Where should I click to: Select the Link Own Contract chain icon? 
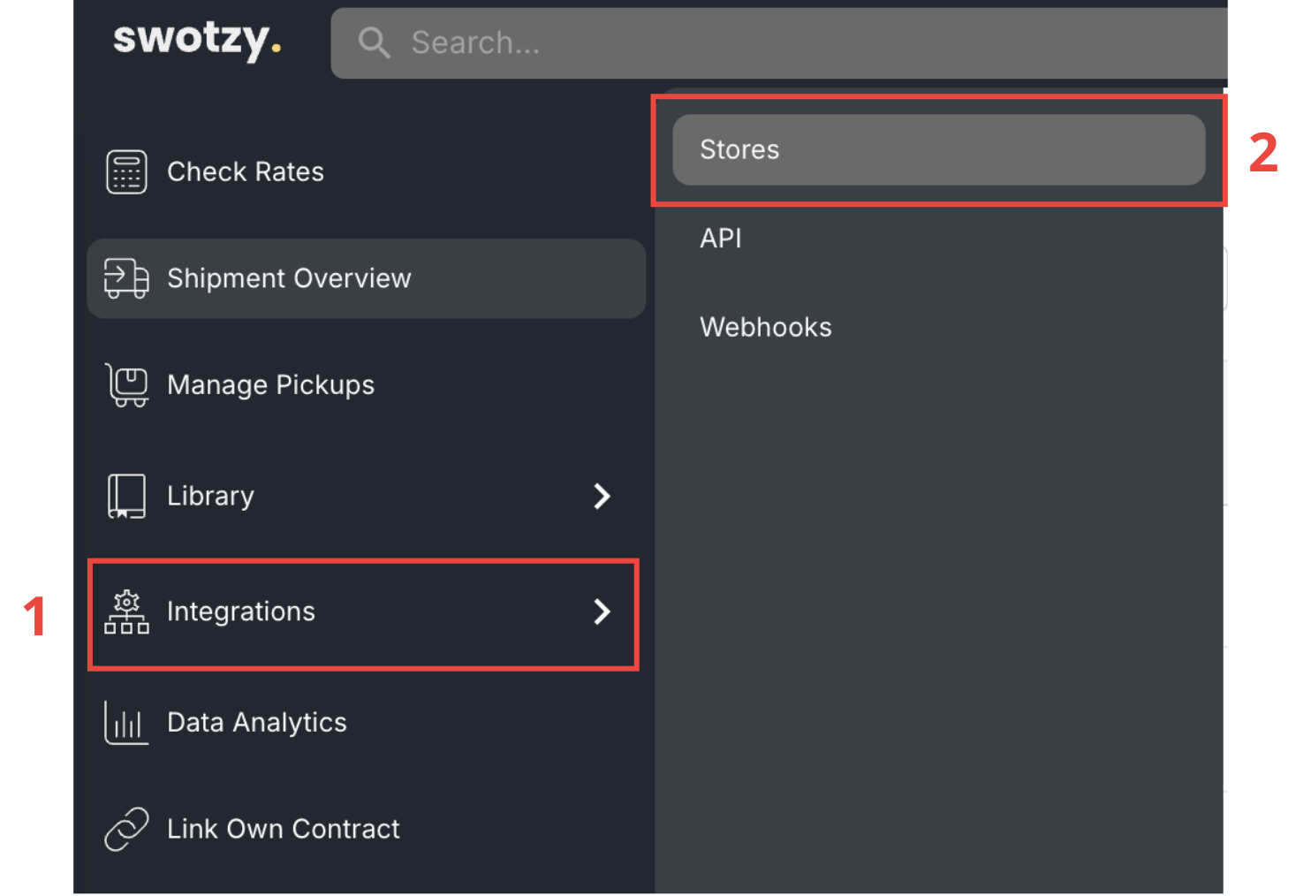(x=125, y=829)
